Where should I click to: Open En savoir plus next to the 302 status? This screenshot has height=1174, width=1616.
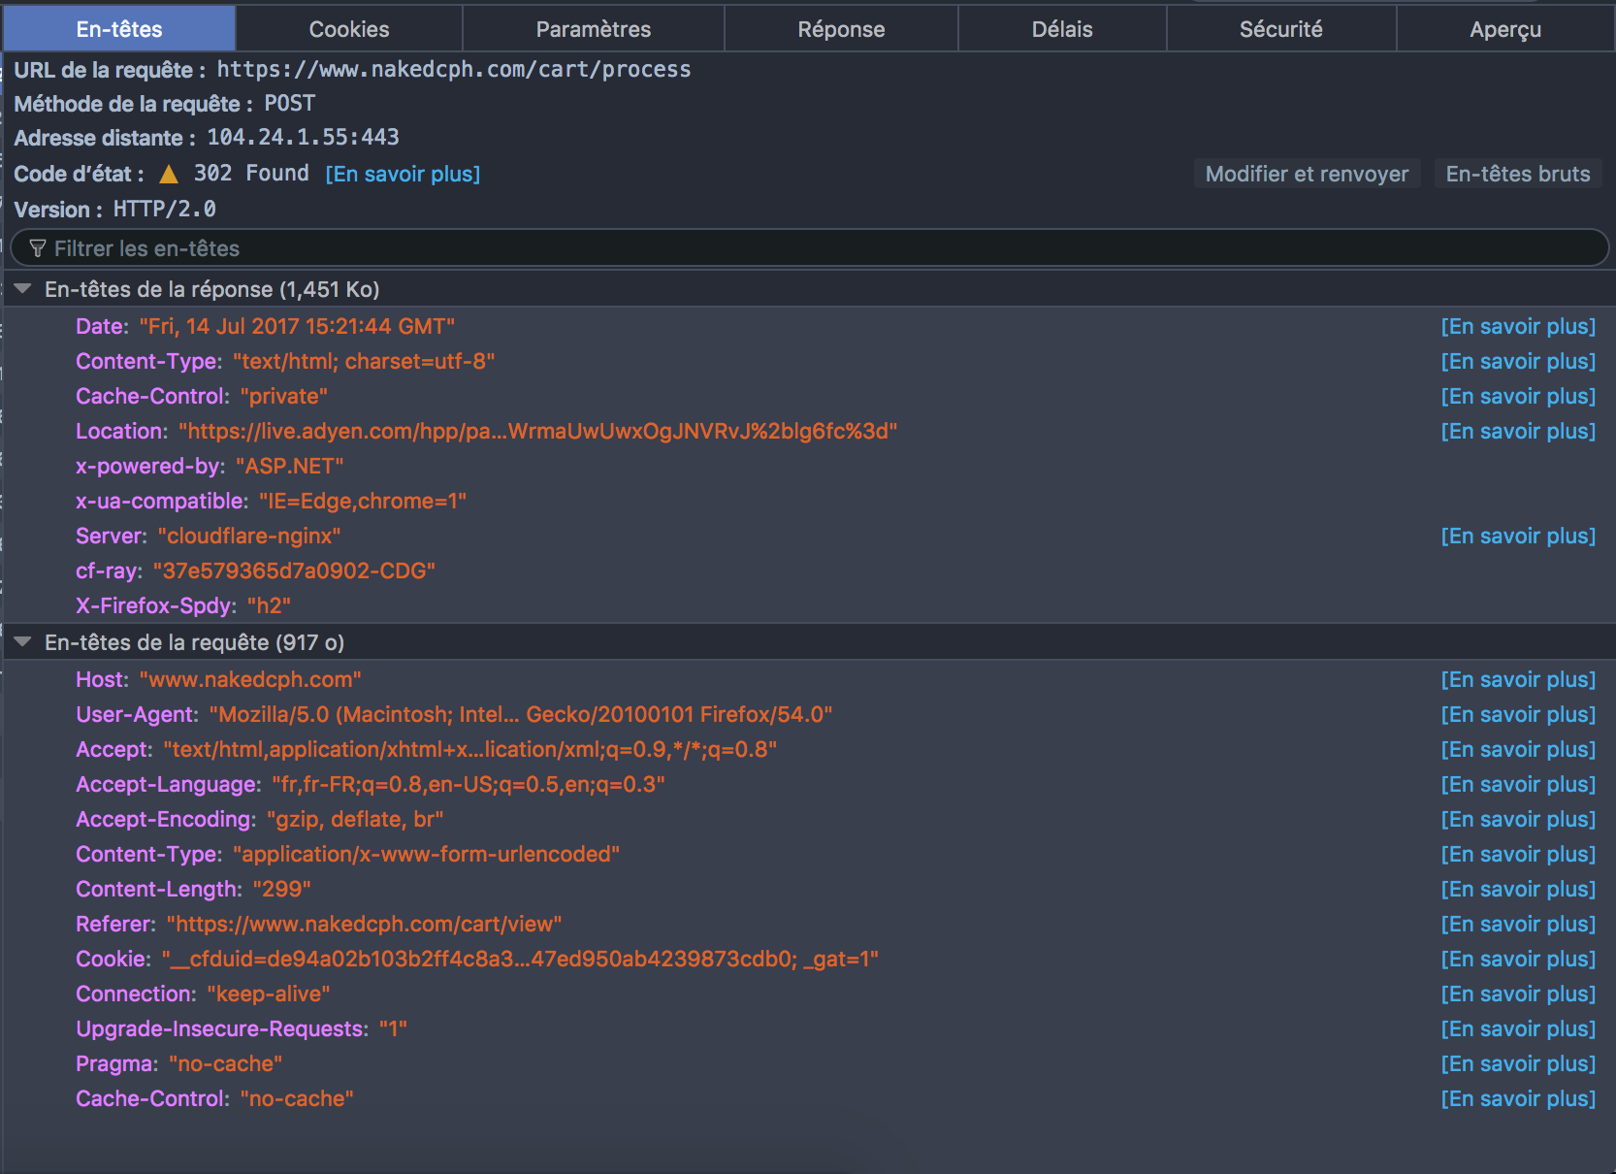click(x=404, y=174)
